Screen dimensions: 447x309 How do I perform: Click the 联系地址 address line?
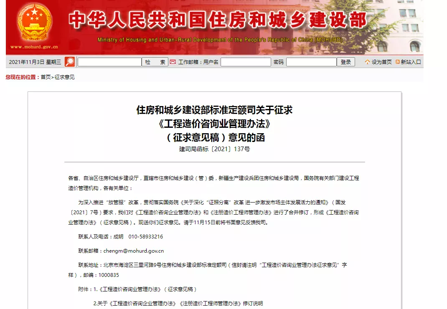(208, 270)
